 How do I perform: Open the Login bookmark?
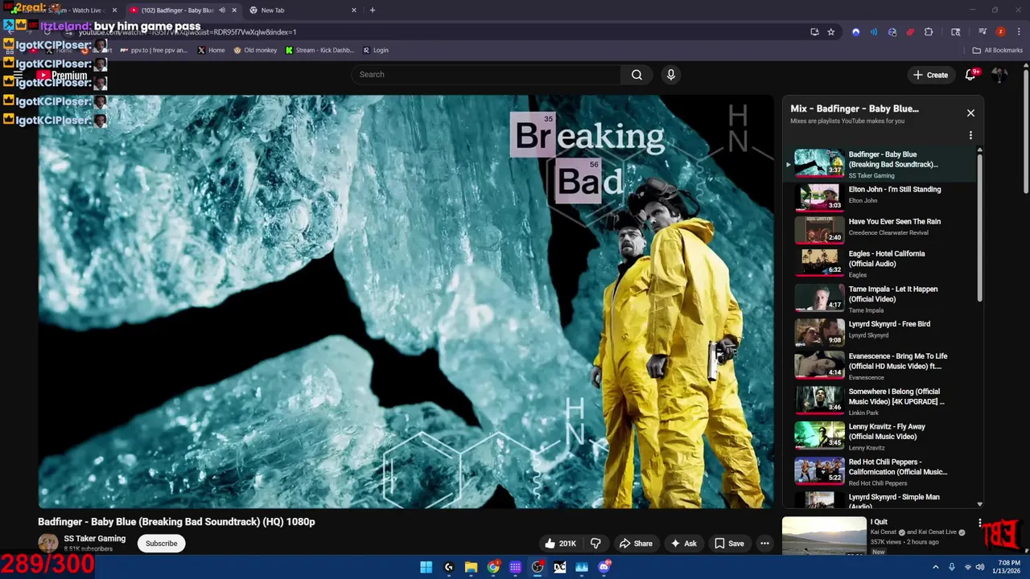376,50
